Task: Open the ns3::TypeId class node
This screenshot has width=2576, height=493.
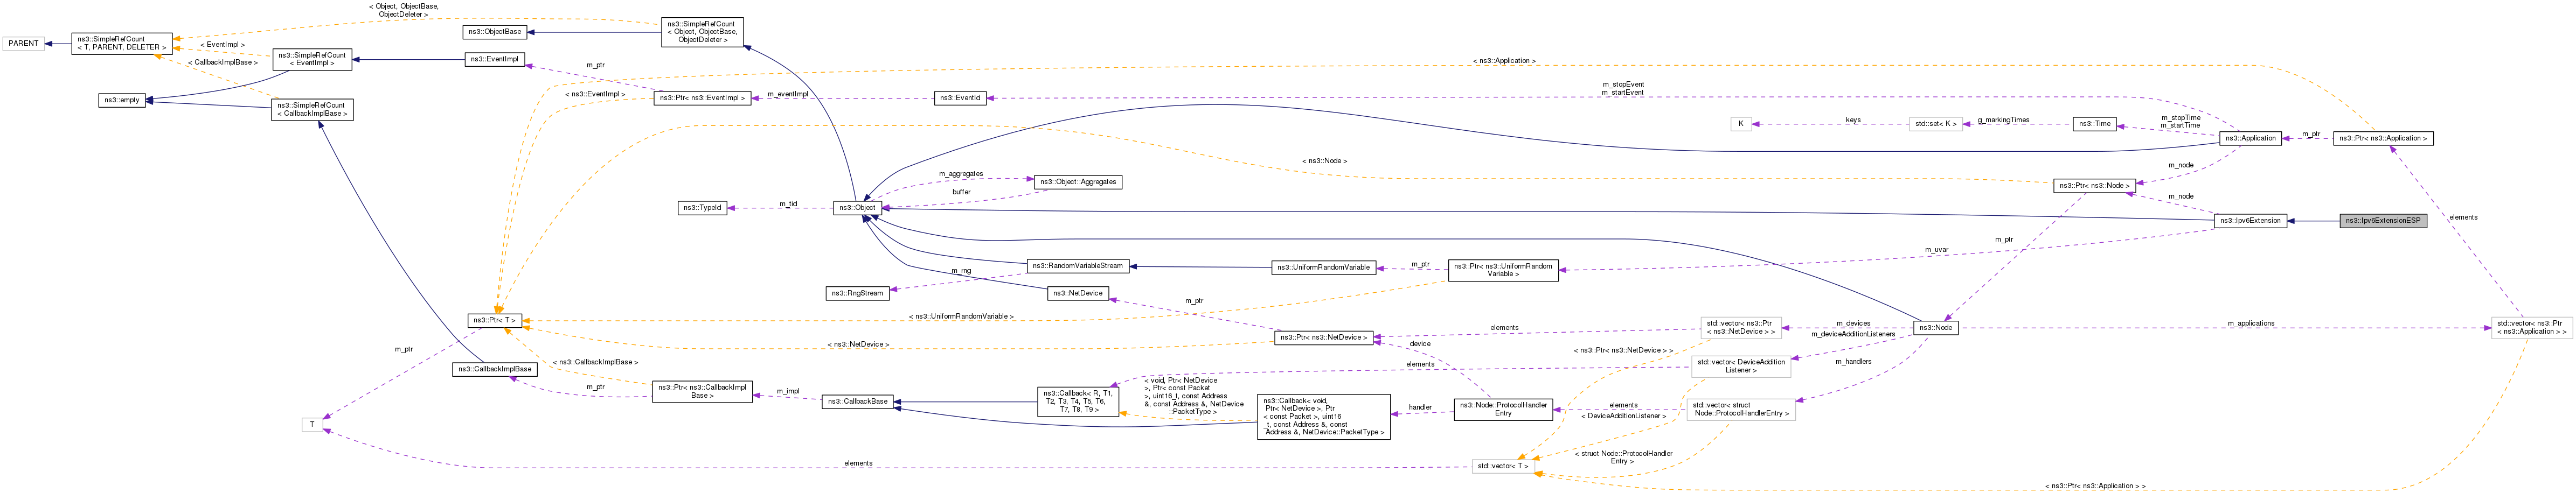Action: point(702,208)
